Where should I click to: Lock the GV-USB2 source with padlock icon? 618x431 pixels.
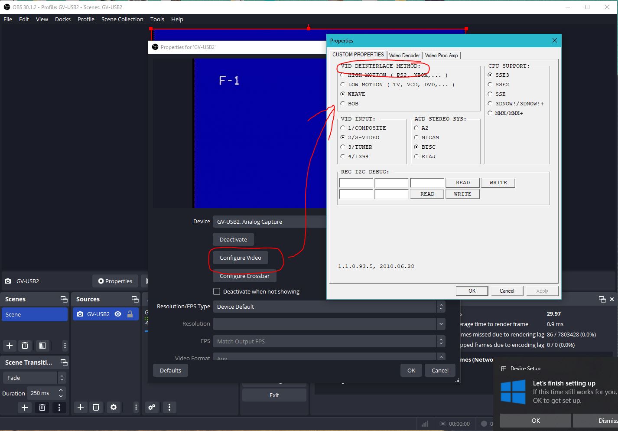coord(130,314)
